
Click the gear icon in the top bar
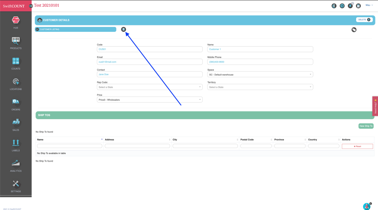coord(342,6)
